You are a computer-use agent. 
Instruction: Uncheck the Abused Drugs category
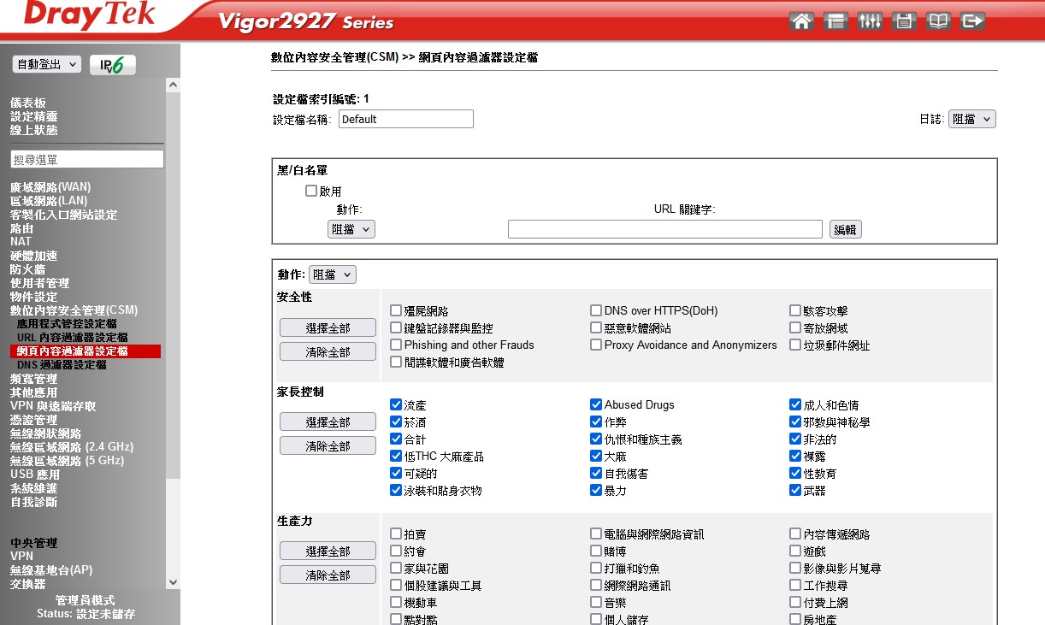coord(596,404)
